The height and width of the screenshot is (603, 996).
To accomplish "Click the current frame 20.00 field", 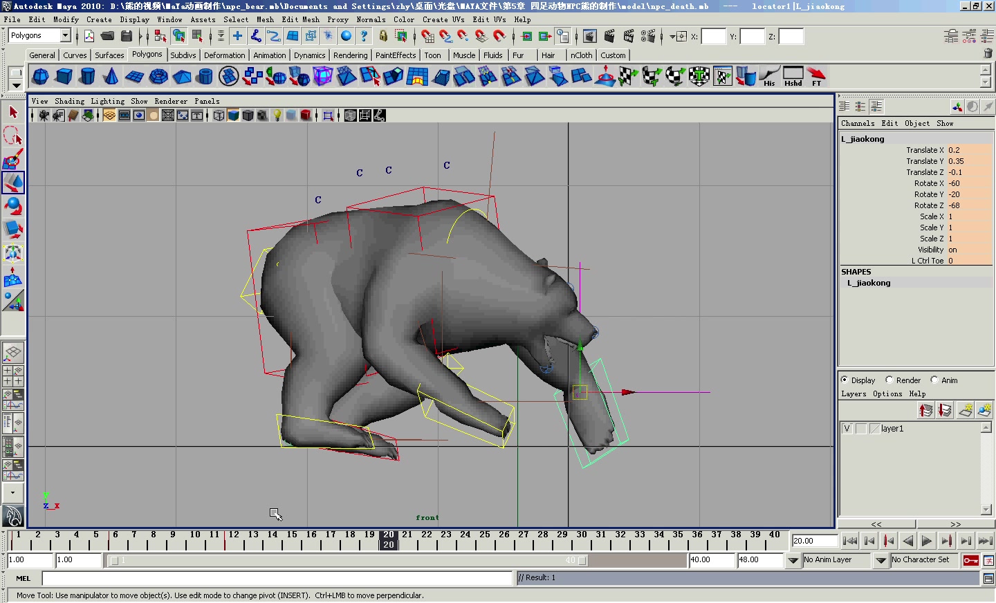I will [x=814, y=541].
